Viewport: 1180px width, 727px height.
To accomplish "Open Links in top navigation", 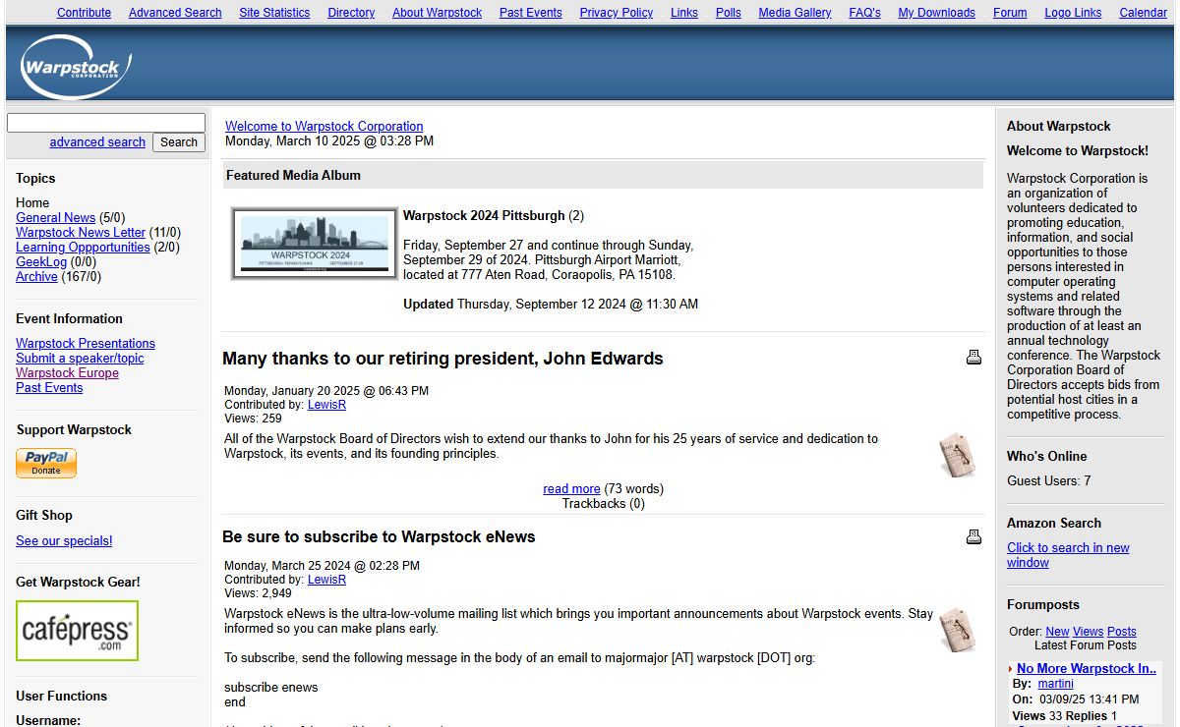I will click(684, 13).
